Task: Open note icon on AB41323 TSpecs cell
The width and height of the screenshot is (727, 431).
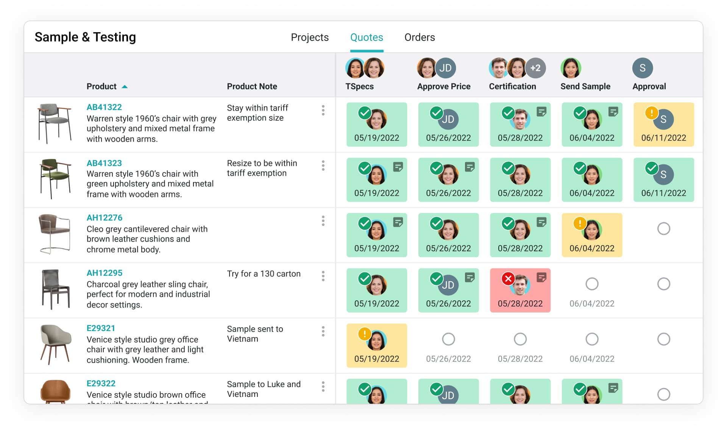Action: click(398, 167)
